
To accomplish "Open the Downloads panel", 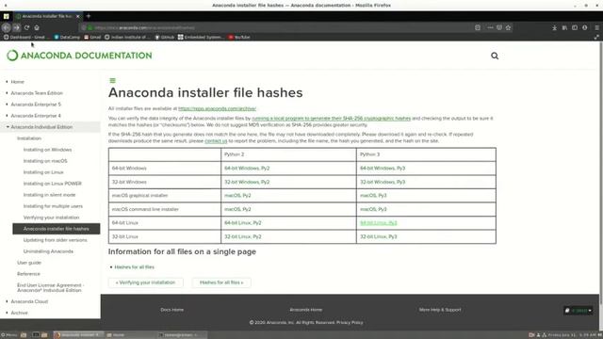I will (x=554, y=27).
